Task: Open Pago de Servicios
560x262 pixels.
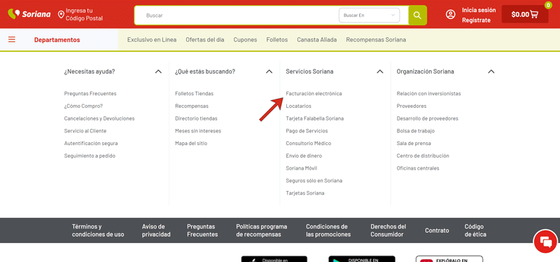Action: pyautogui.click(x=307, y=131)
